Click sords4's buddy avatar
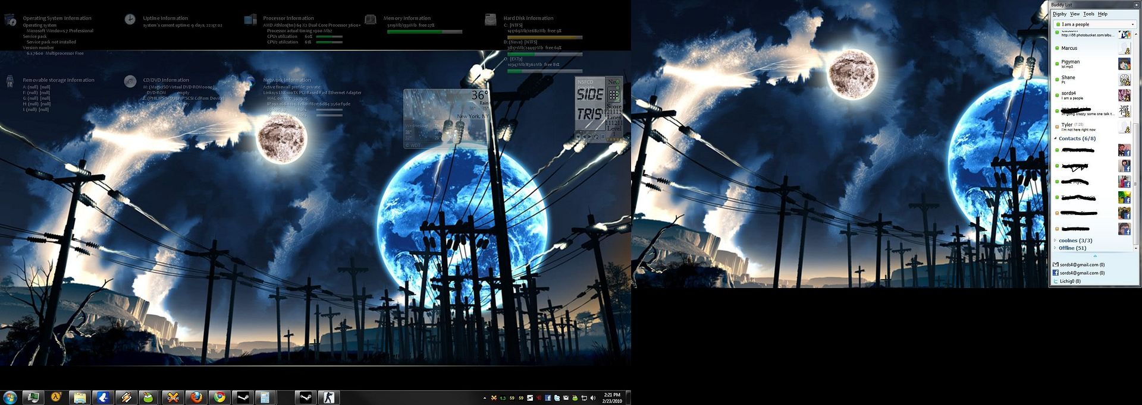The image size is (1142, 405). [x=1124, y=95]
